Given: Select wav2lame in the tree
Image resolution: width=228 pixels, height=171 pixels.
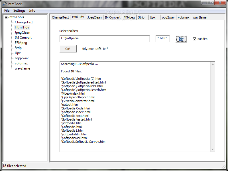Looking at the screenshot, I should click(23, 68).
